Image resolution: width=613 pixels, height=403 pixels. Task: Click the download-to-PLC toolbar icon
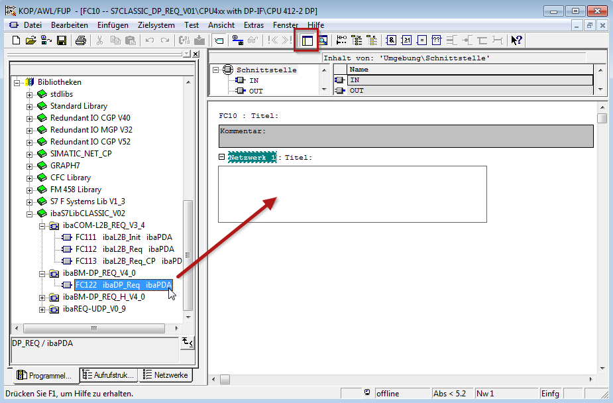click(199, 40)
